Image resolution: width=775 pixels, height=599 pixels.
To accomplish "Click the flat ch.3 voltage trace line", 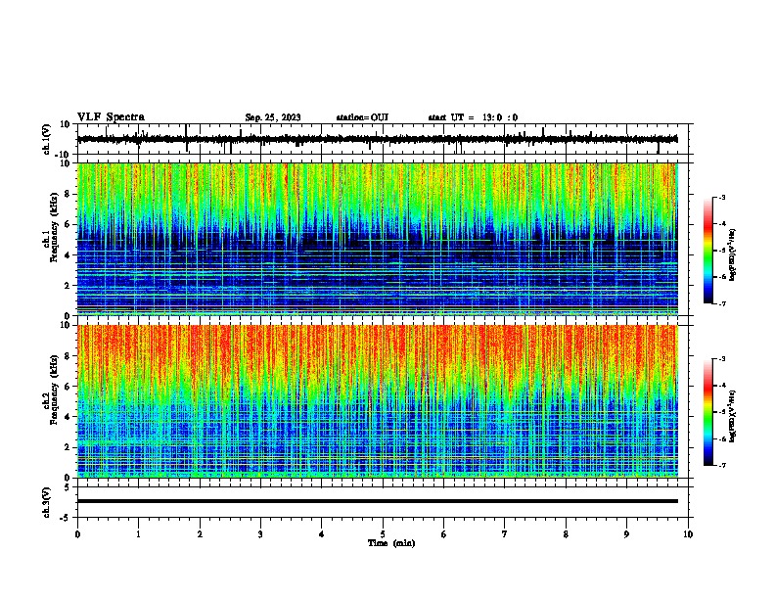I will (x=378, y=501).
